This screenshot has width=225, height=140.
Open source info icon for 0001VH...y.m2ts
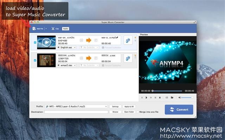(x=82, y=58)
